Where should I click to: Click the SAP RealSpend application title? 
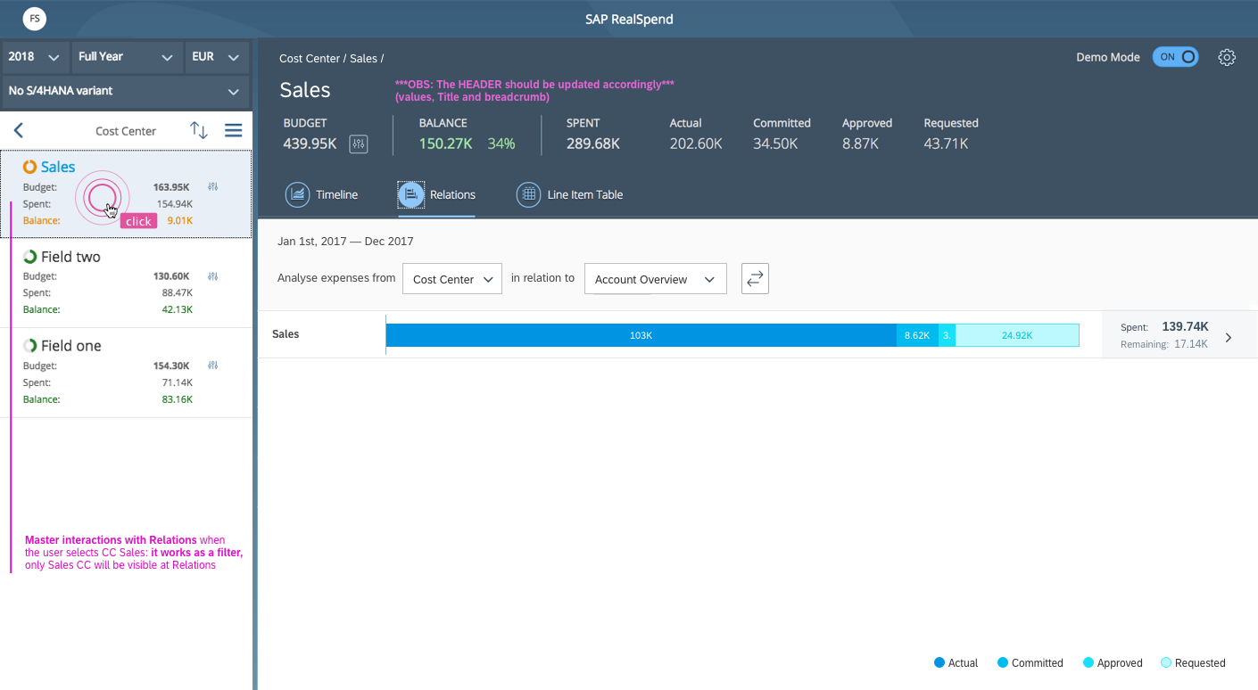629,19
